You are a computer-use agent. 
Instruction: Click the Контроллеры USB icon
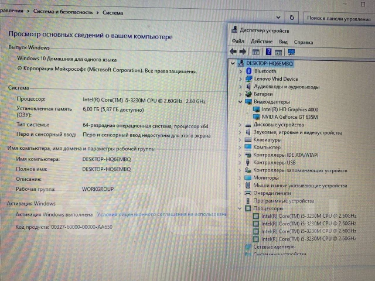(248, 163)
